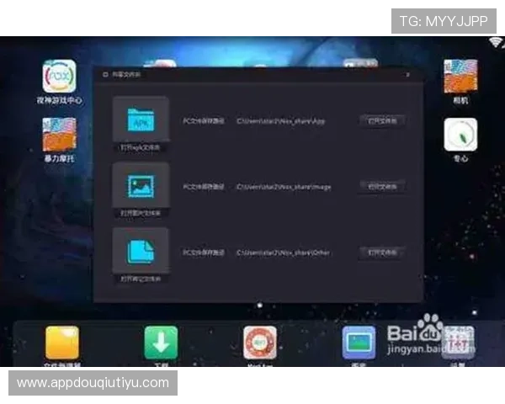
Task: Open the white app with green leaf icon
Action: pos(460,135)
